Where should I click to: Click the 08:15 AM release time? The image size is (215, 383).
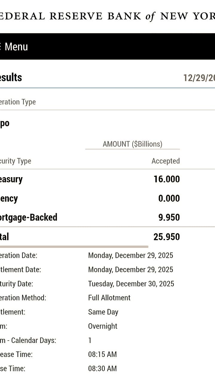(102, 355)
